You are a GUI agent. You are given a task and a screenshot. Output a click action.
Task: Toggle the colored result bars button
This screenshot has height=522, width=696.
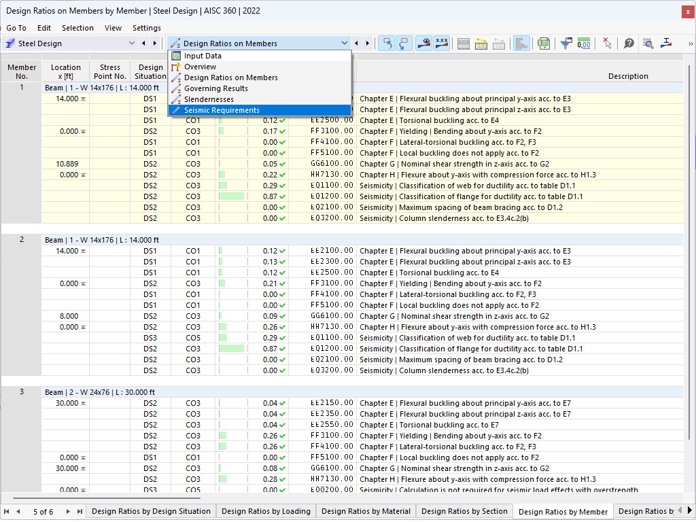pyautogui.click(x=521, y=43)
